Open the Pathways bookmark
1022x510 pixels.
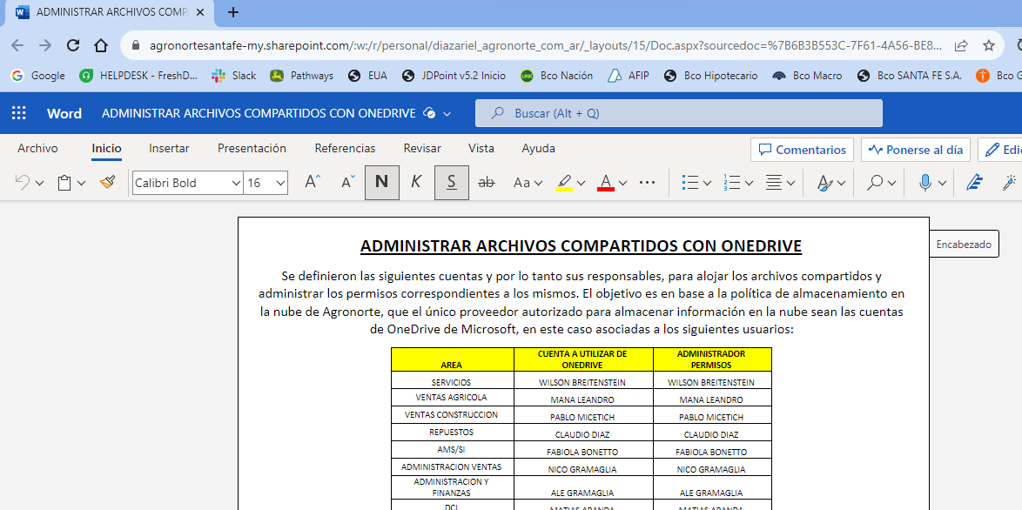coord(302,76)
